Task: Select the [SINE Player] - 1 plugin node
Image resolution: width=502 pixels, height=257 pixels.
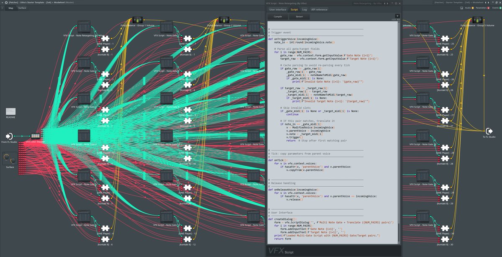Action: 105,39
